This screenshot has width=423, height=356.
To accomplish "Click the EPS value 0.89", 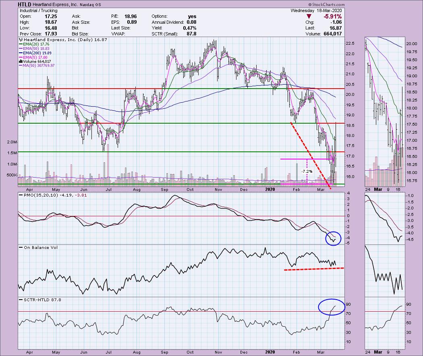I will (x=132, y=23).
